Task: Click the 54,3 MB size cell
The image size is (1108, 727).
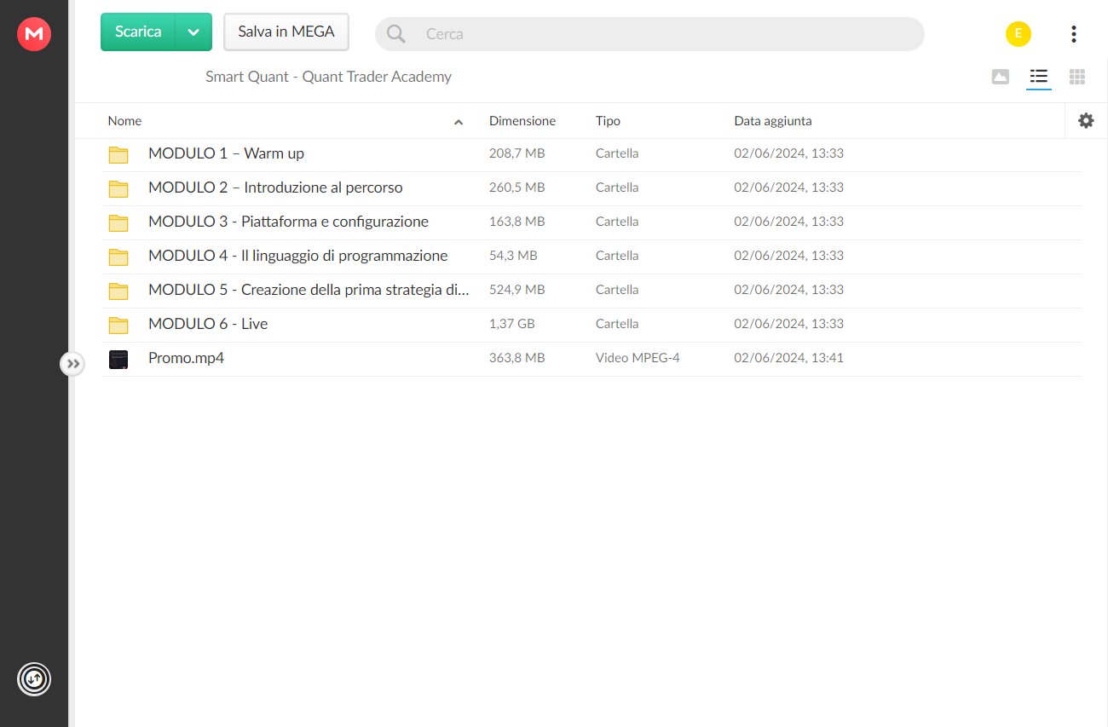Action: pyautogui.click(x=513, y=256)
